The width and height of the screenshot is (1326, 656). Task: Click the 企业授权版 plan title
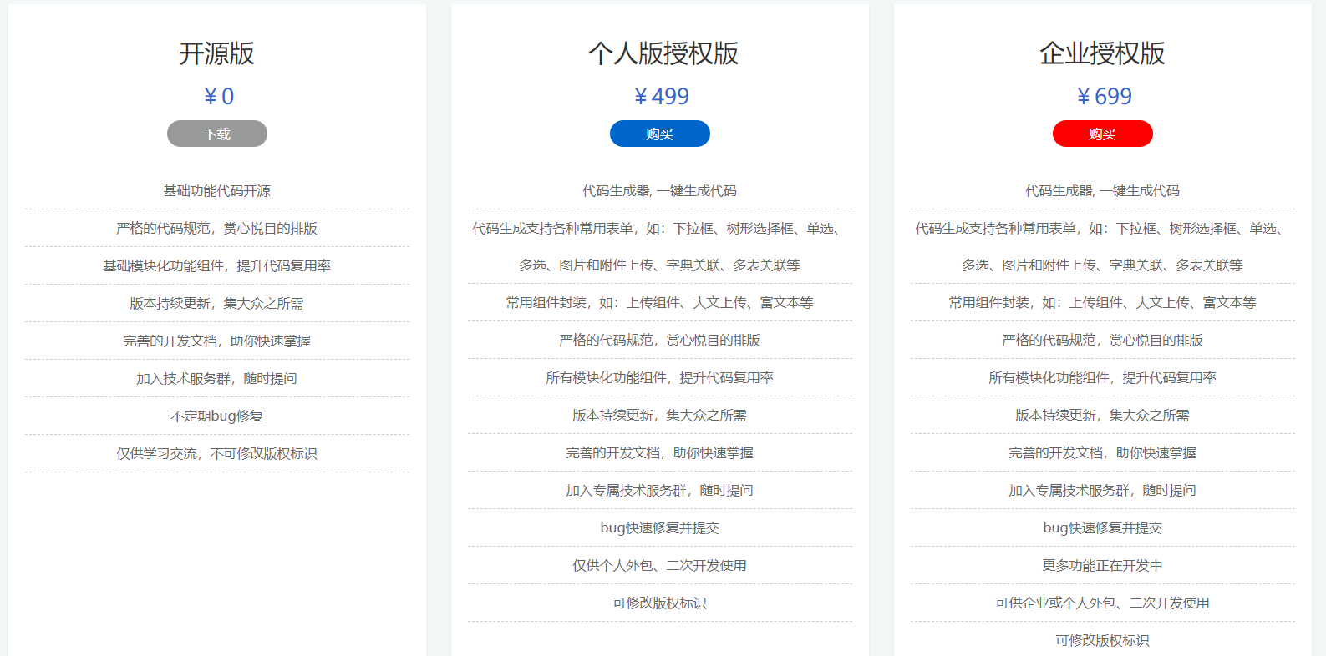(1102, 53)
